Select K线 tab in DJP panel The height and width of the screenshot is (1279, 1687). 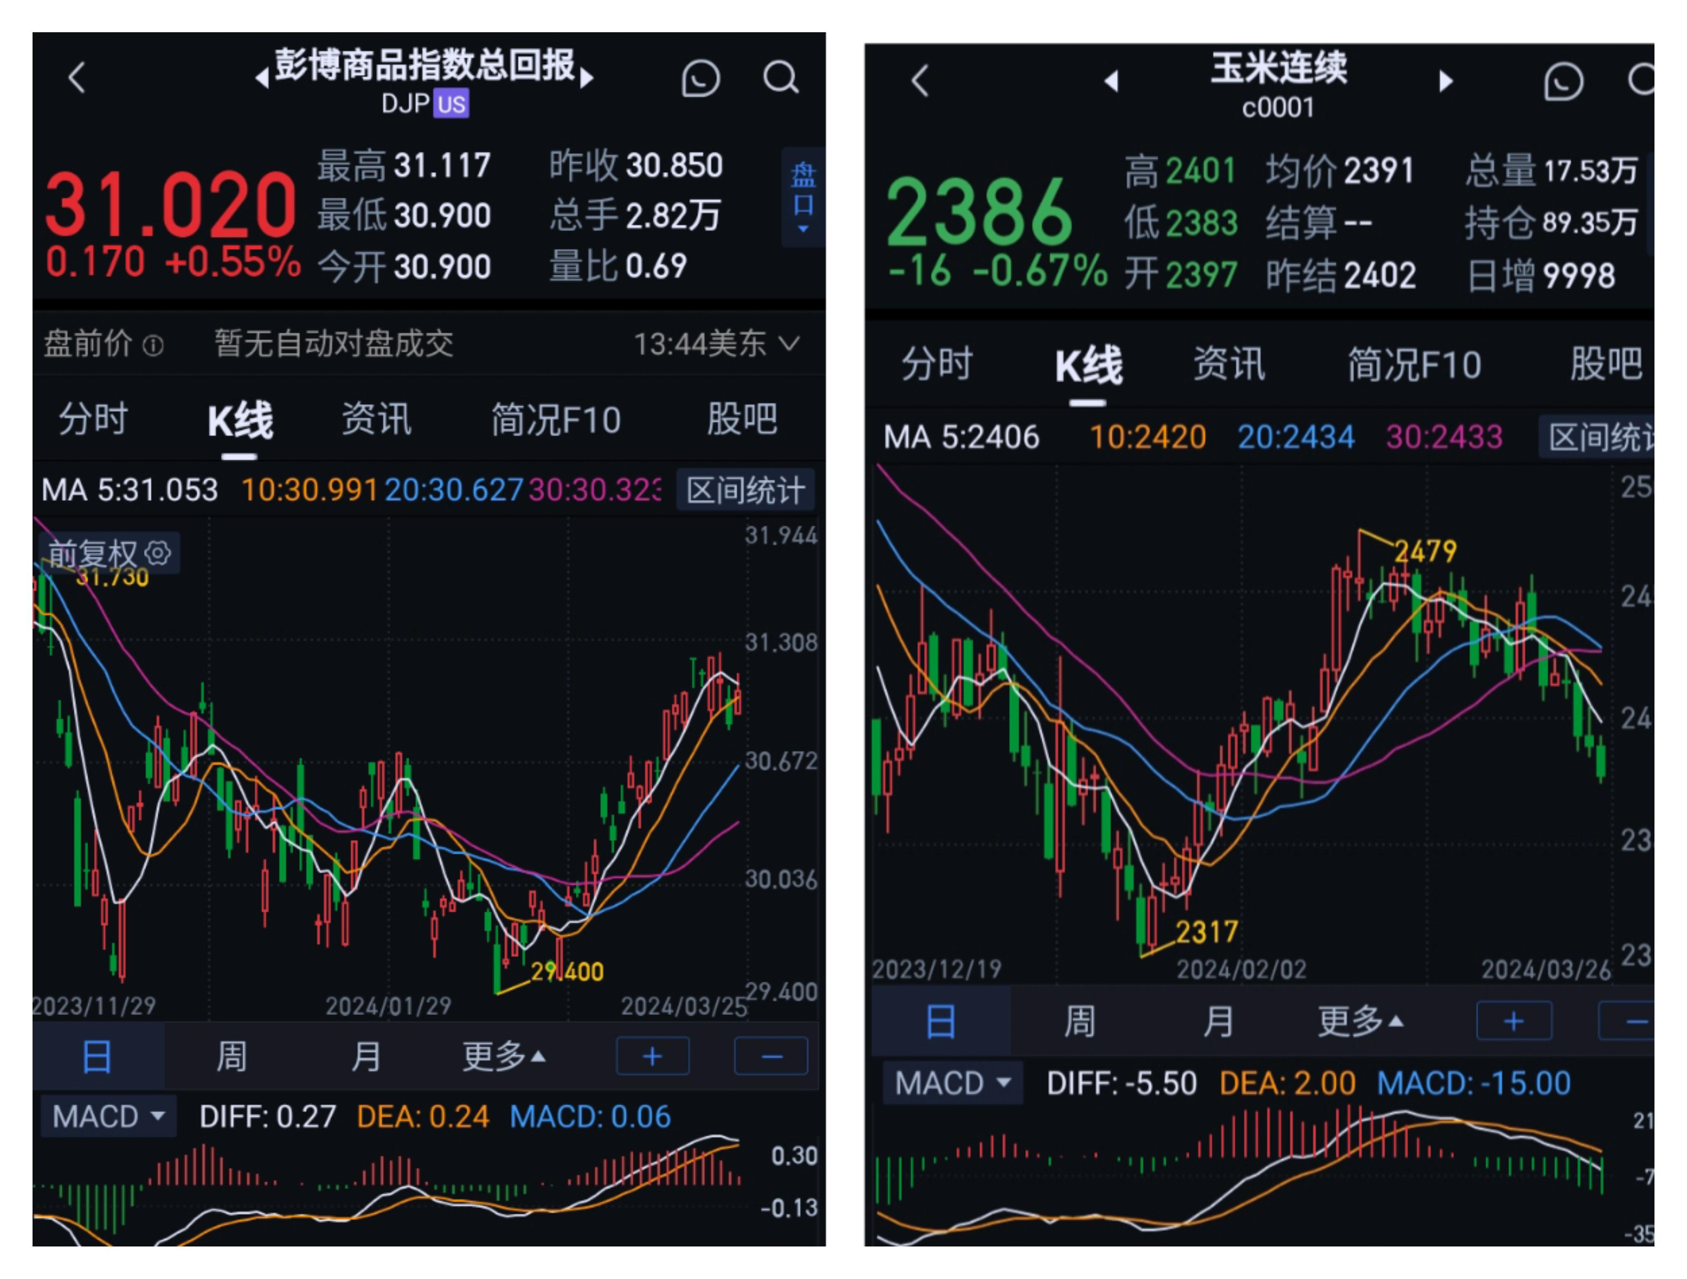[x=239, y=421]
